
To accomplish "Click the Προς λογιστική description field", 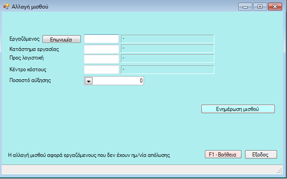I will point(167,58).
